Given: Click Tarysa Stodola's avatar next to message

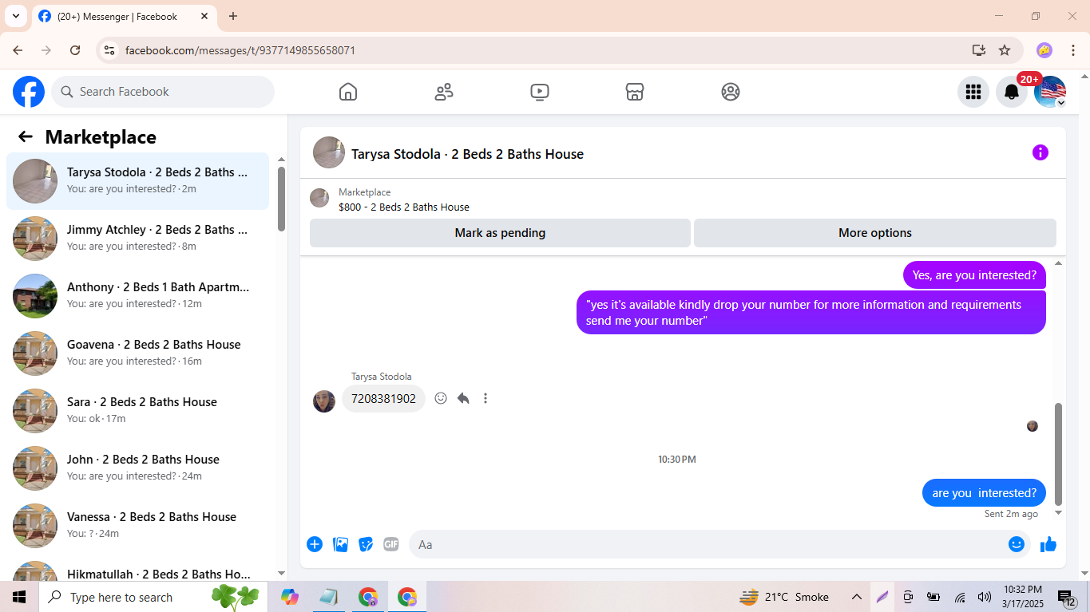Looking at the screenshot, I should click(324, 401).
